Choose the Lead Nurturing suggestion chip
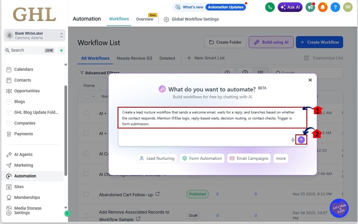 pos(157,158)
